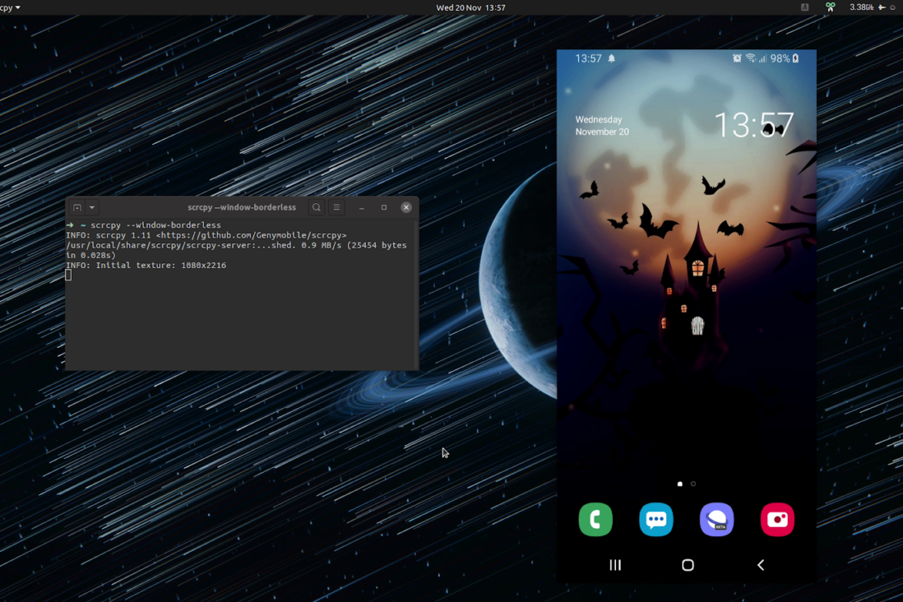Launch the red Camera app
Screen dimensions: 903x602
point(777,520)
